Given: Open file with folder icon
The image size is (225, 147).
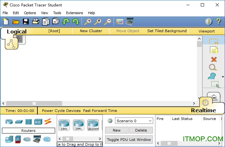Looking at the screenshot, I should [x=16, y=22].
